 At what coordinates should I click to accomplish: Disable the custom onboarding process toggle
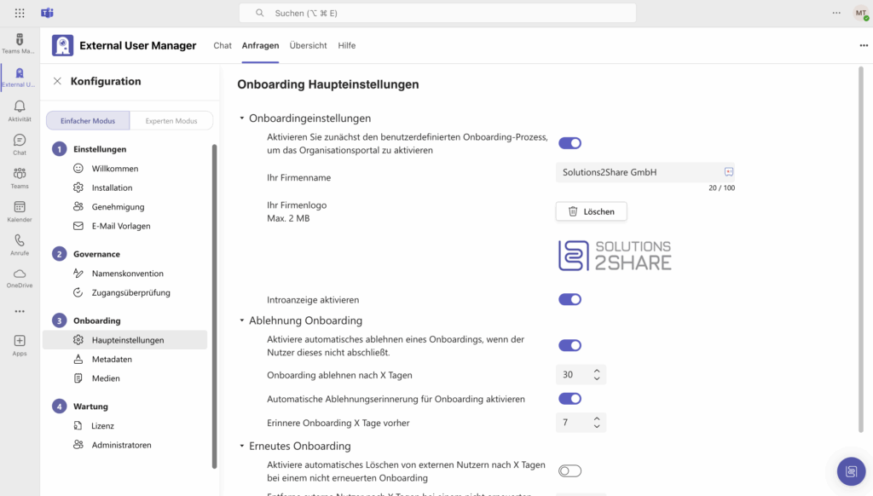tap(569, 143)
